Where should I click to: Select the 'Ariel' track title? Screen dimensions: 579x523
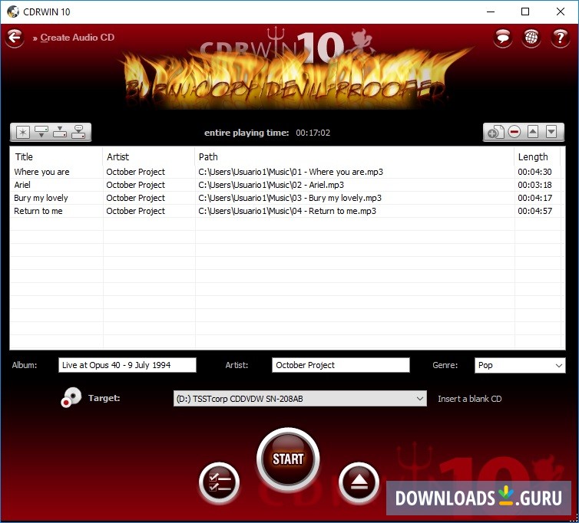click(22, 185)
